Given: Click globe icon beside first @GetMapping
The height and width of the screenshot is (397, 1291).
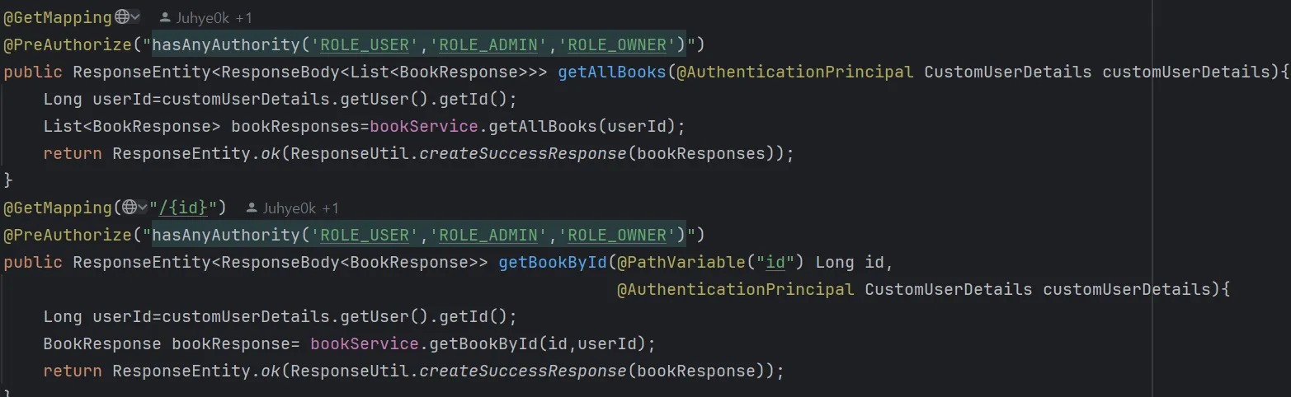Looking at the screenshot, I should [121, 16].
